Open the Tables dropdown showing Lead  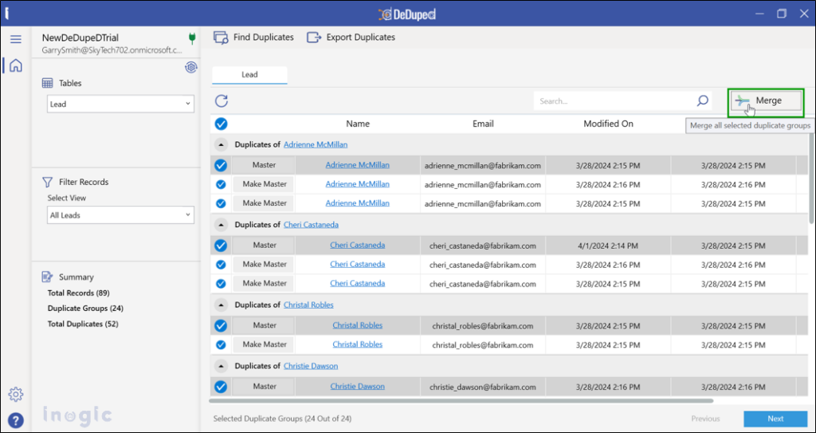point(120,104)
